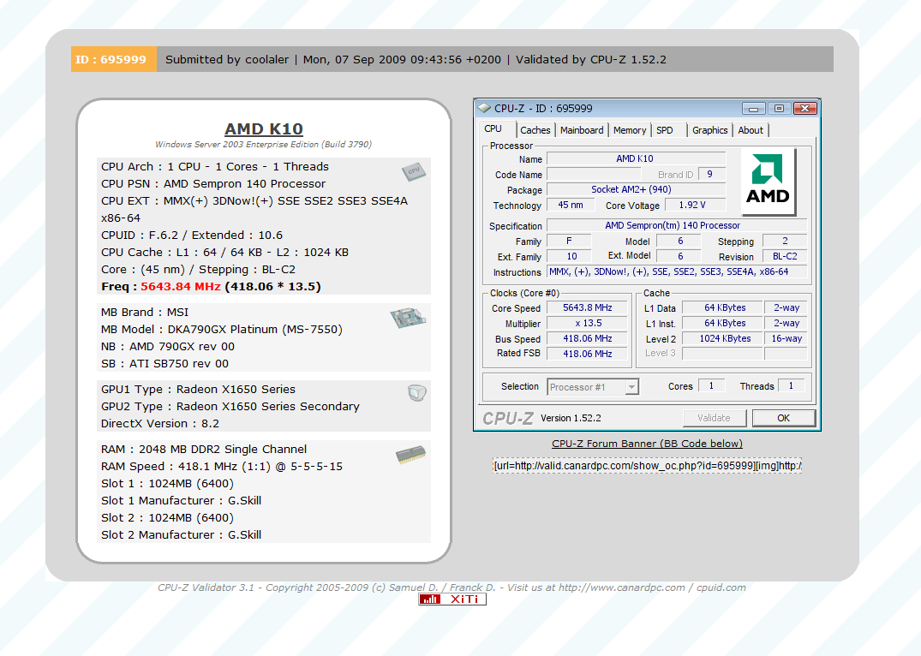
Task: Click the CPUID F.6.2 Extended line
Action: [192, 235]
